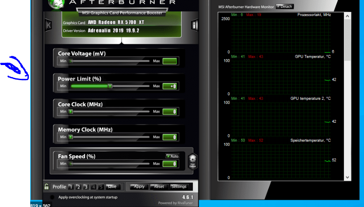
Task: Open the information i side button
Action: 194,25
